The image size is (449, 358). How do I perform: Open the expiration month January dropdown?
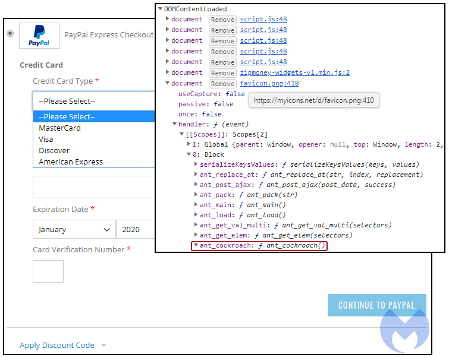click(x=74, y=229)
